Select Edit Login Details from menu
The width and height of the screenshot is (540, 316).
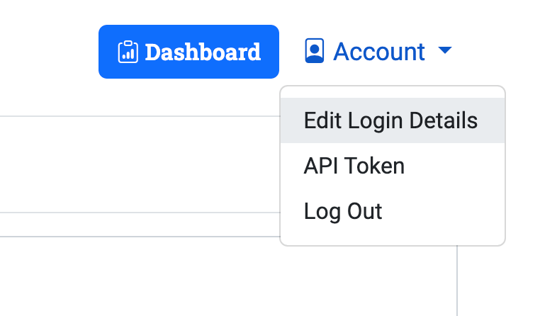[390, 120]
